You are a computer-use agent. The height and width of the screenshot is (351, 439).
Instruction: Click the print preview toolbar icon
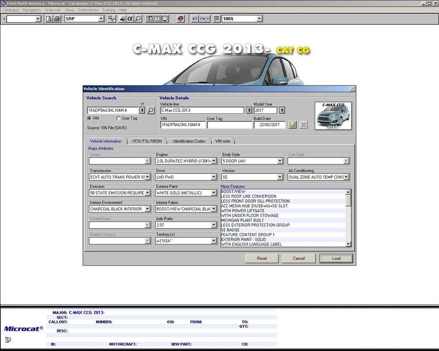(x=49, y=19)
